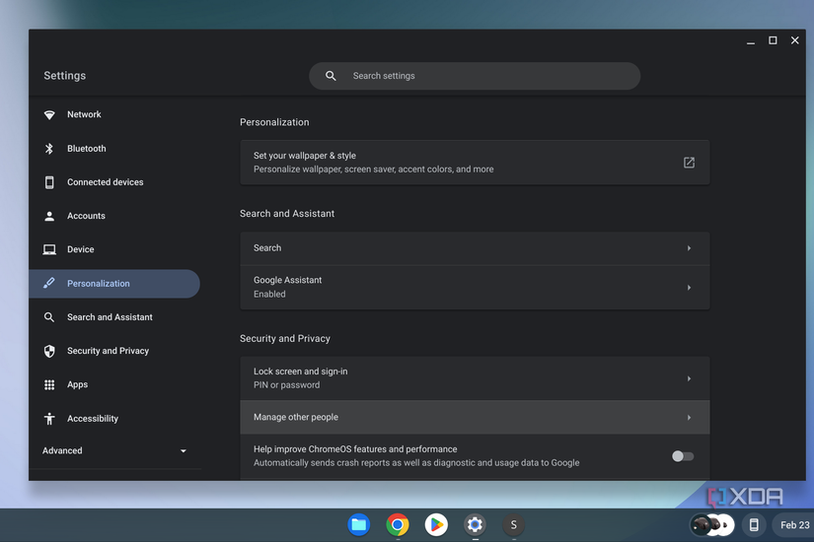Open Search row chevron
Image resolution: width=814 pixels, height=542 pixels.
coord(689,248)
